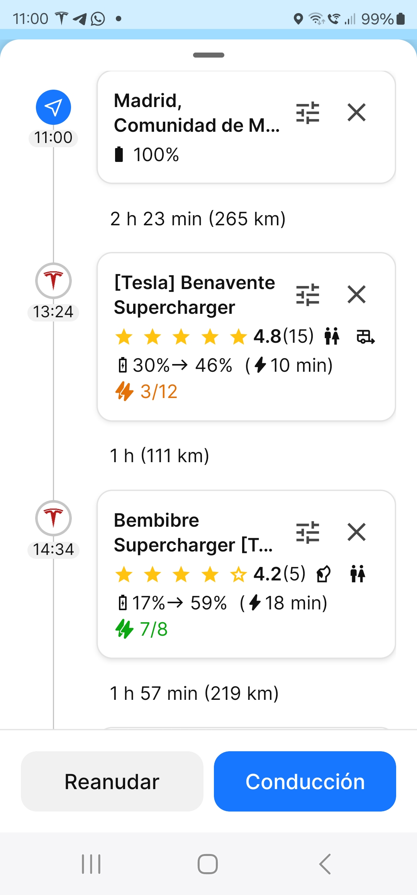Remove Benavente Supercharger stop
The image size is (417, 895).
tap(356, 295)
